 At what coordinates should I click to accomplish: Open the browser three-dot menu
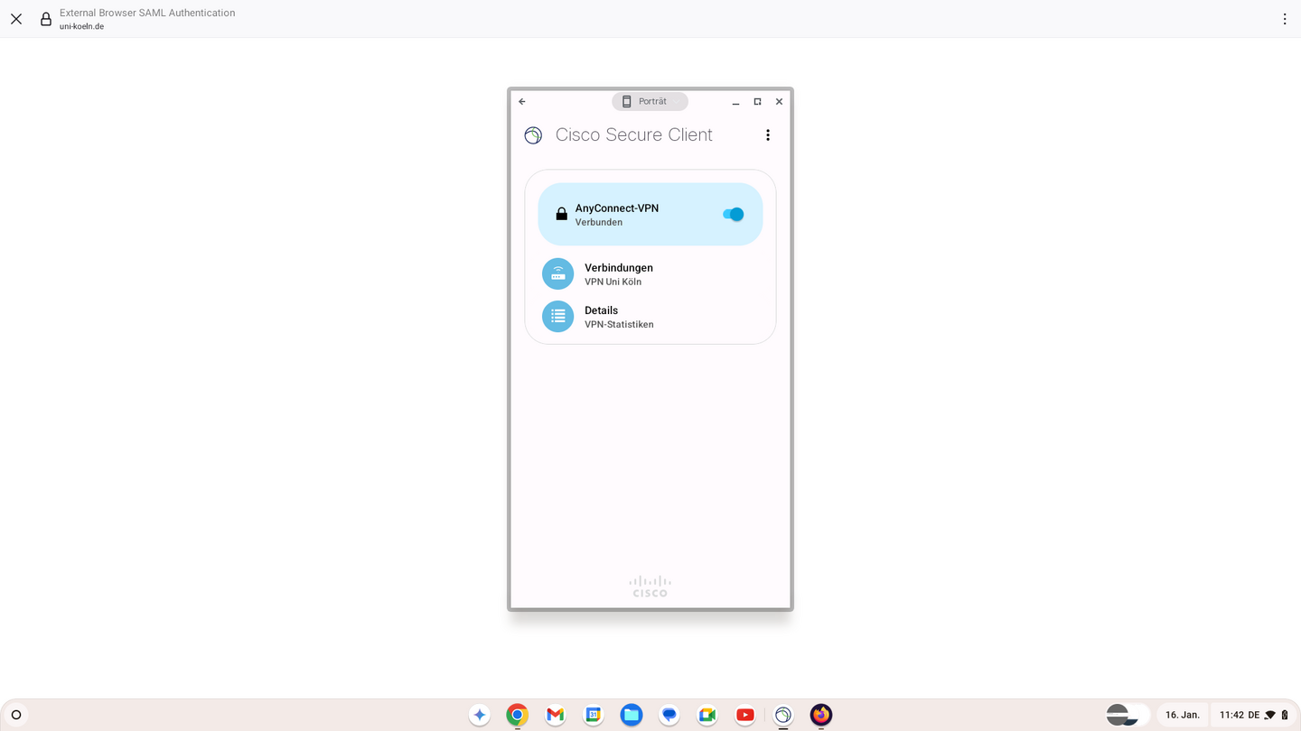click(1285, 19)
